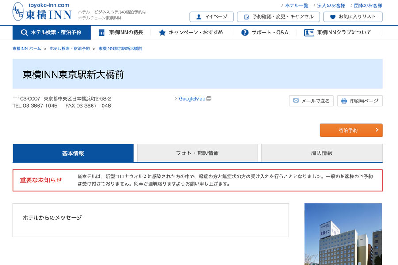This screenshot has height=265, width=398.
Task: Open キャンペーン・おすすめ menu item
Action: tap(191, 32)
